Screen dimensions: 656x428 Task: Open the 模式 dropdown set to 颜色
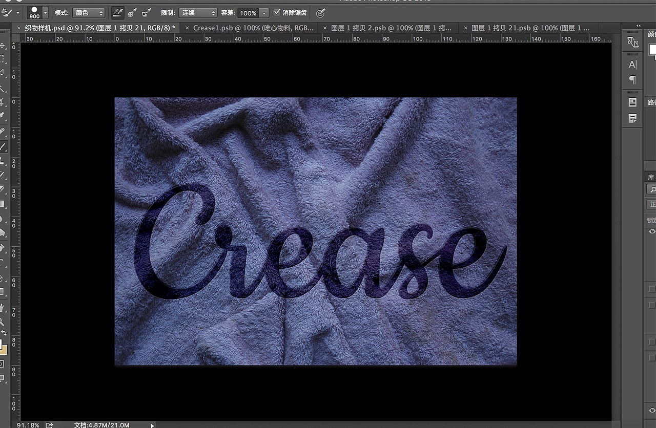tap(88, 13)
